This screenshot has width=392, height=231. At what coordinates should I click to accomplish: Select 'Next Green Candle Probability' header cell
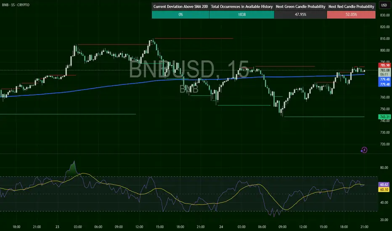pyautogui.click(x=300, y=6)
